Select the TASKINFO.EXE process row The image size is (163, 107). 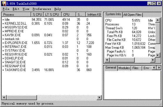[52, 70]
